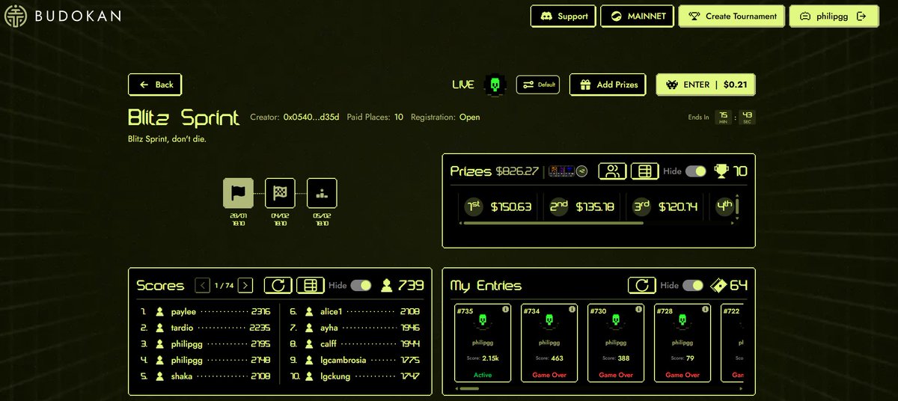Open info icon on entry #734
The width and height of the screenshot is (898, 401).
pyautogui.click(x=572, y=309)
